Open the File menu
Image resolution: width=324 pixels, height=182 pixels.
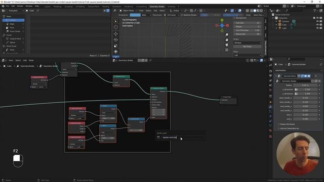click(8, 6)
